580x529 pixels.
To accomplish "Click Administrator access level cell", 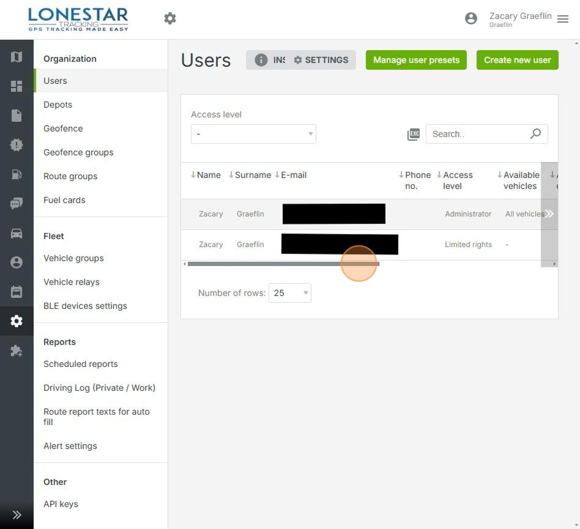I will 468,214.
